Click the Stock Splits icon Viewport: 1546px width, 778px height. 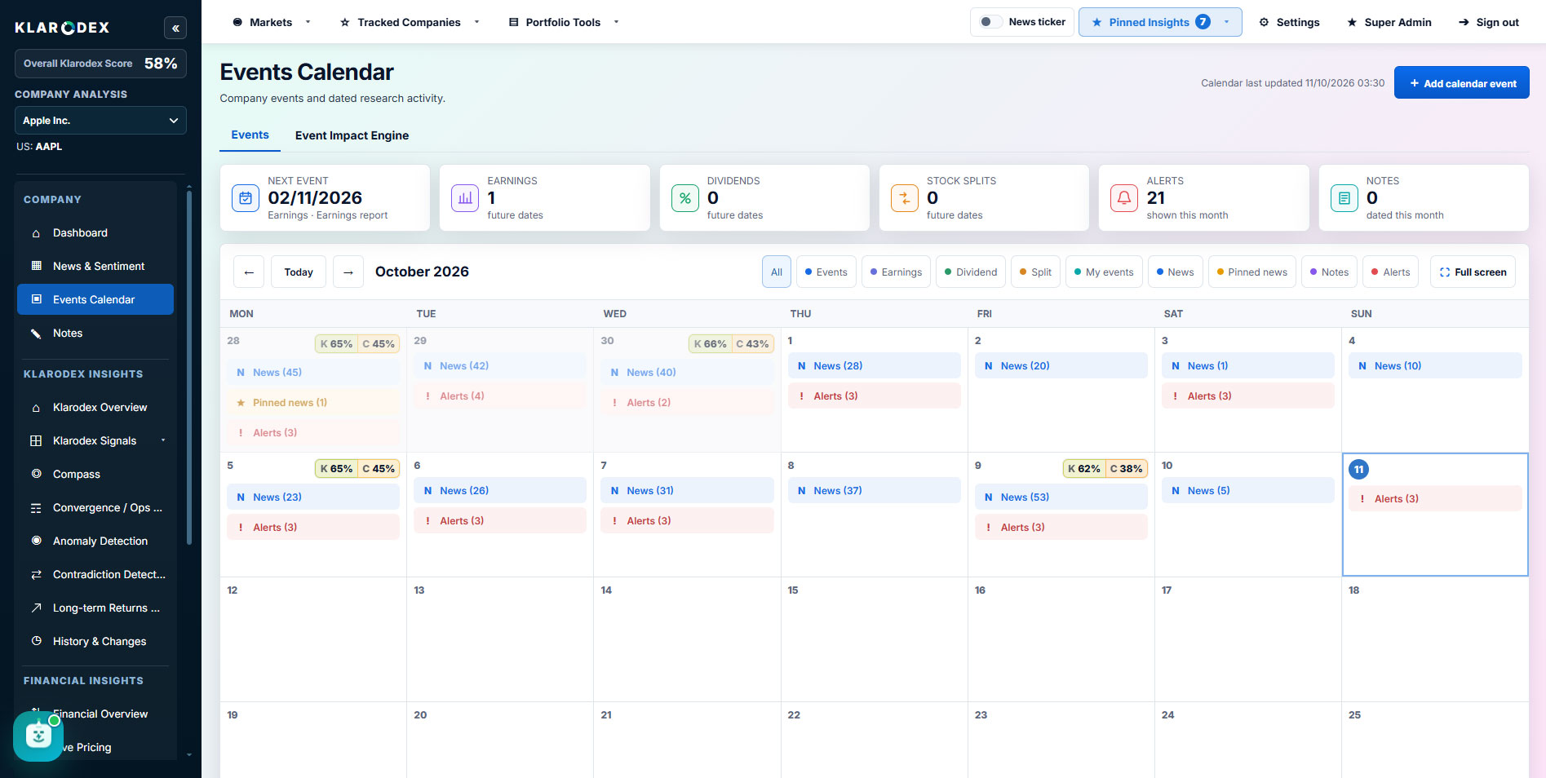click(x=905, y=198)
